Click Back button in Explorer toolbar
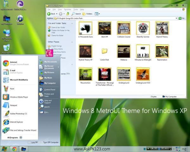 tap(51, 14)
